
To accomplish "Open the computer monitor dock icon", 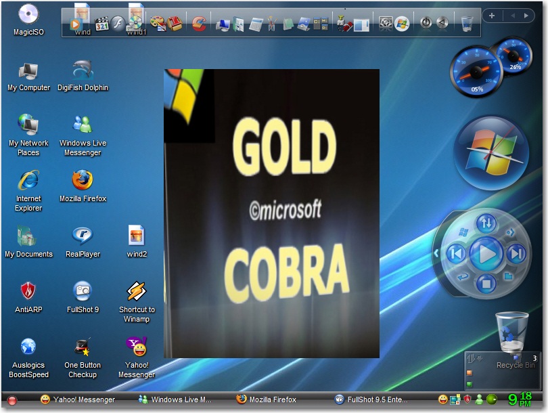I will [x=223, y=24].
